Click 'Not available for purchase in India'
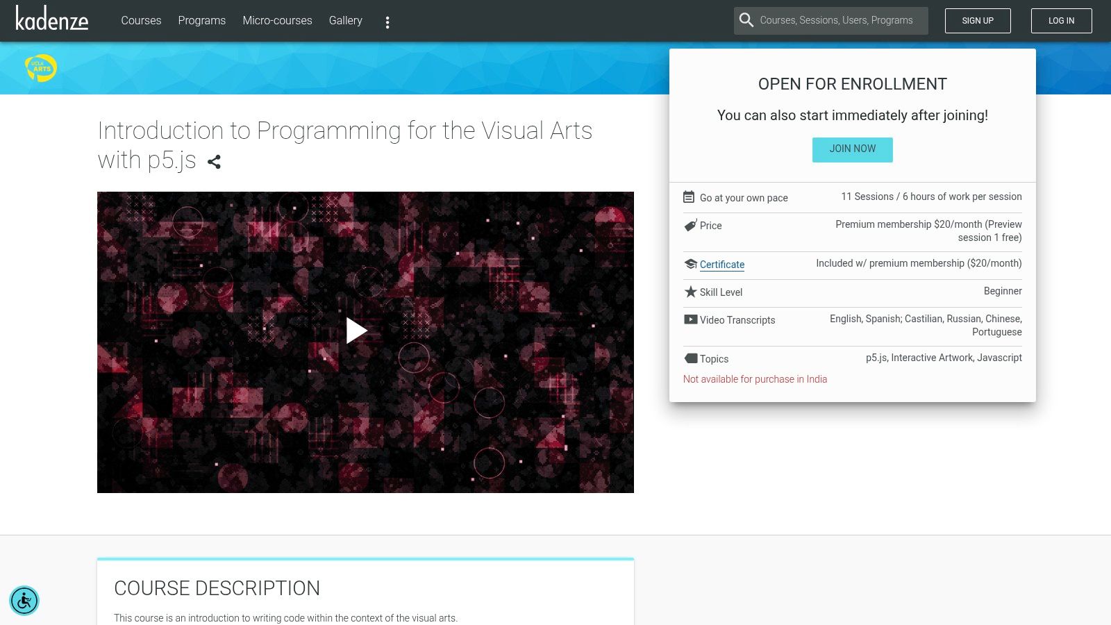Viewport: 1111px width, 625px height. coord(755,379)
